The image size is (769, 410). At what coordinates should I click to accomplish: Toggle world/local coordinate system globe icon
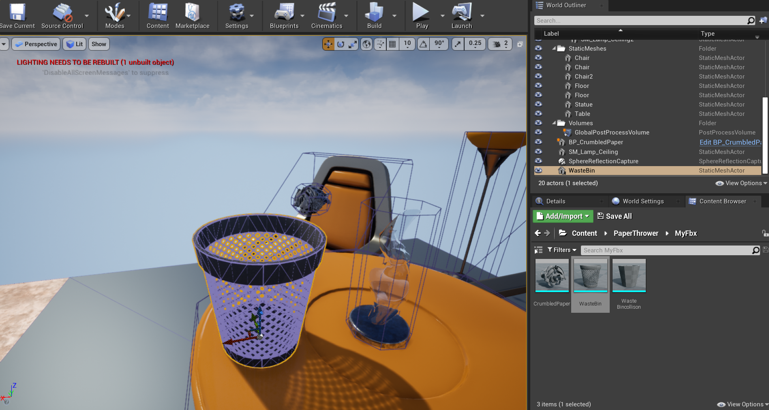click(x=366, y=44)
